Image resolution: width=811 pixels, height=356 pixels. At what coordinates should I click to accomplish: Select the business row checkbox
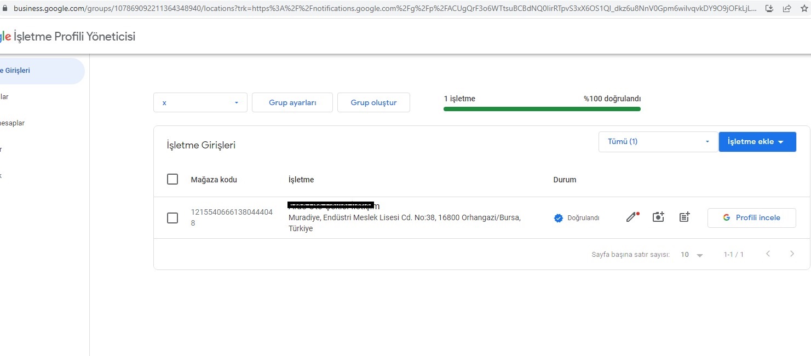click(x=172, y=218)
